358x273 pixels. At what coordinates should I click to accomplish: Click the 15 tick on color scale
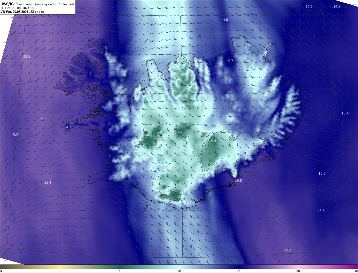[x=239, y=271]
